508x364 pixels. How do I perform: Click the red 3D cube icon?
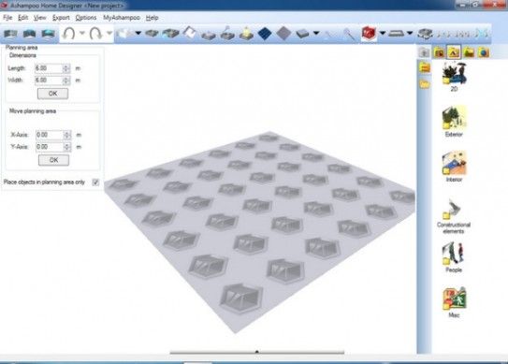click(369, 33)
